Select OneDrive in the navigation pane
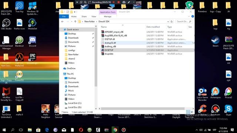The width and height of the screenshot is (237, 133). (71, 68)
